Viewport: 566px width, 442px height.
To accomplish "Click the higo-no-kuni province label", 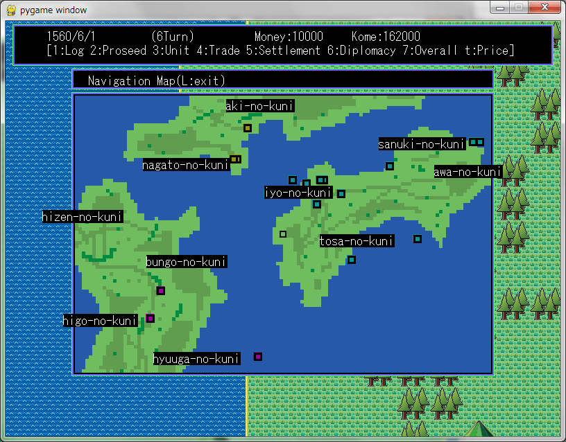I will [x=100, y=321].
